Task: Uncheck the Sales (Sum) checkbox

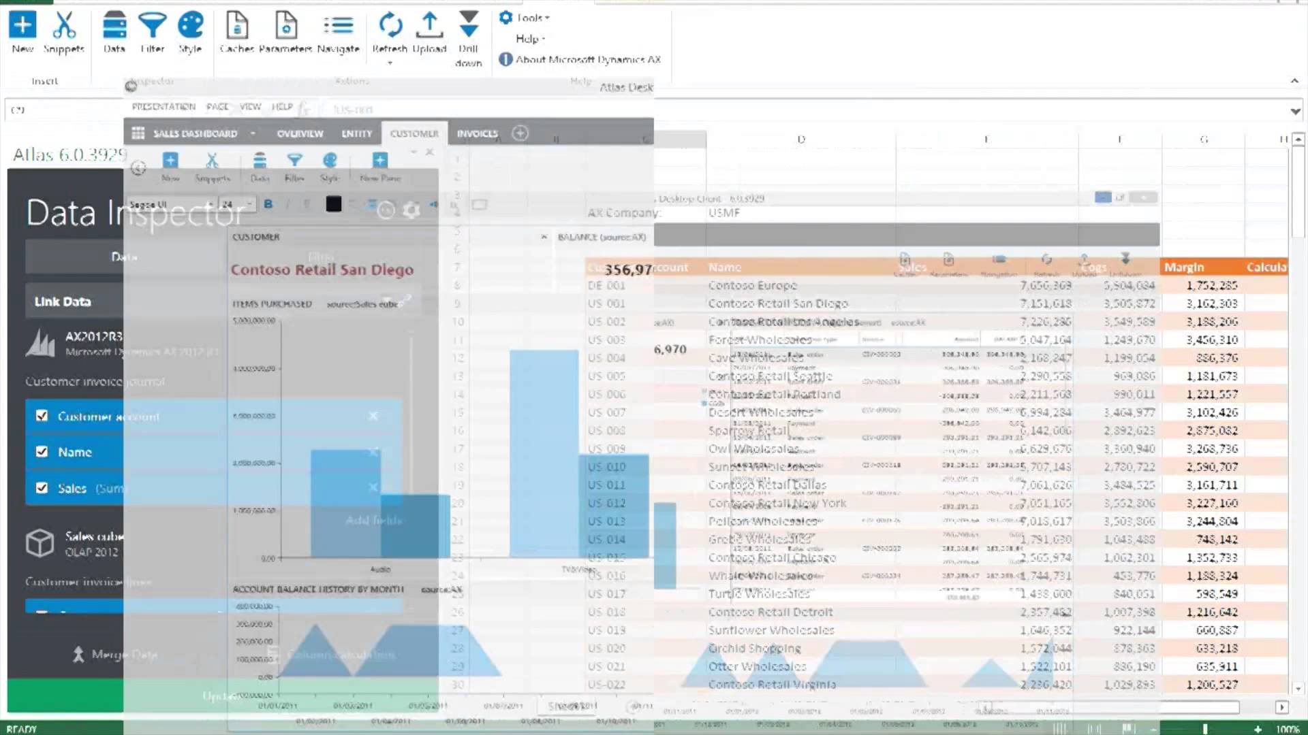Action: [x=42, y=487]
